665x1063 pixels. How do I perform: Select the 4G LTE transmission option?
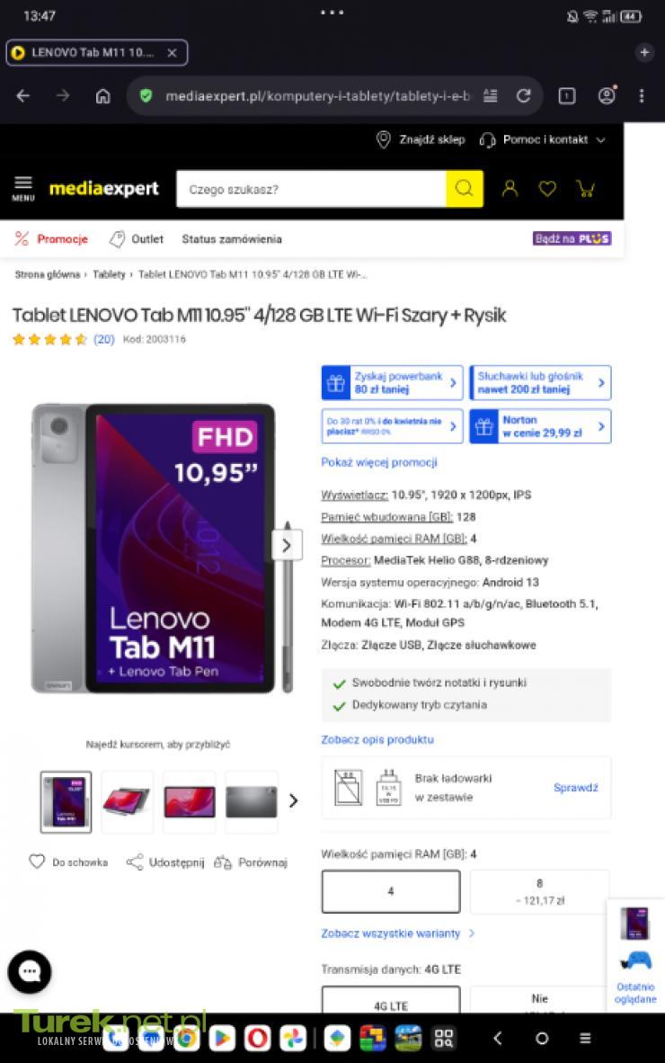pos(391,1001)
